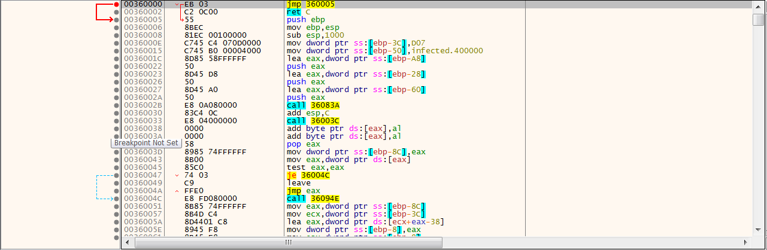Select the bytes '83C4 0C'
767x250 pixels.
(x=201, y=113)
